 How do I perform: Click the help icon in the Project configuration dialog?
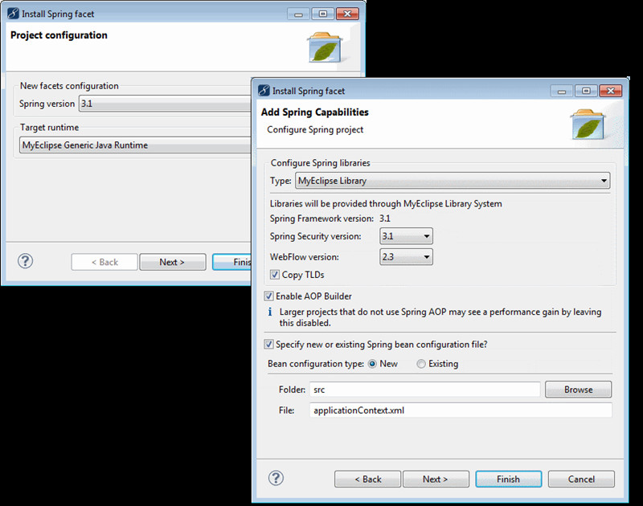point(26,261)
